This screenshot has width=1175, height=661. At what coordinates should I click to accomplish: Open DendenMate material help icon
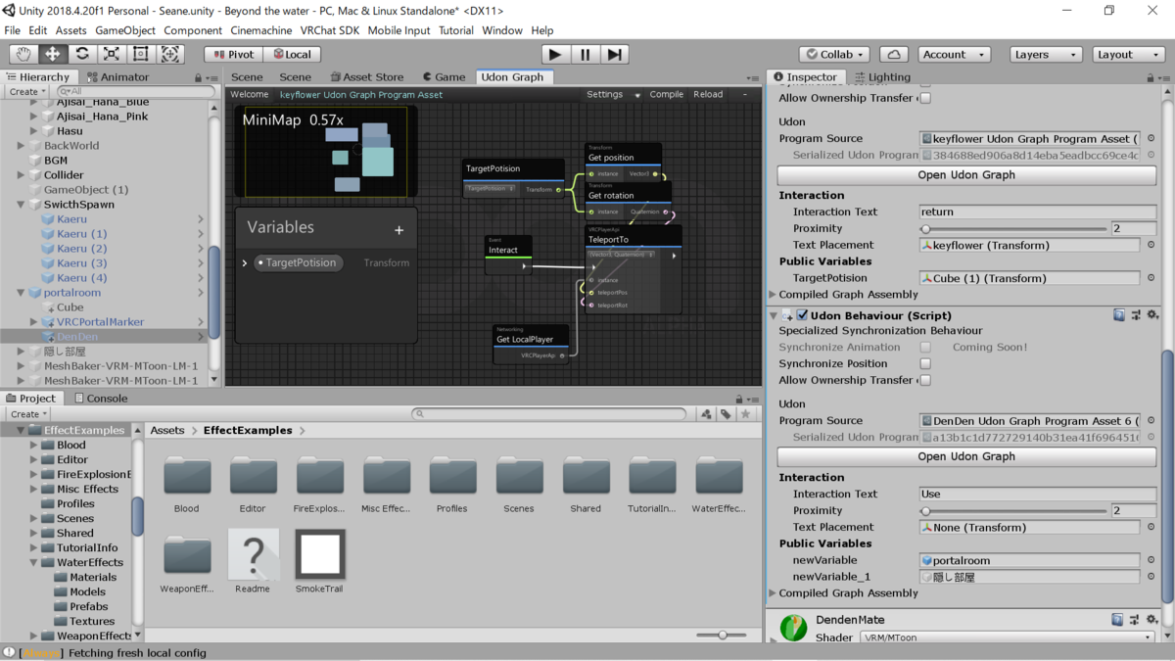point(1119,620)
